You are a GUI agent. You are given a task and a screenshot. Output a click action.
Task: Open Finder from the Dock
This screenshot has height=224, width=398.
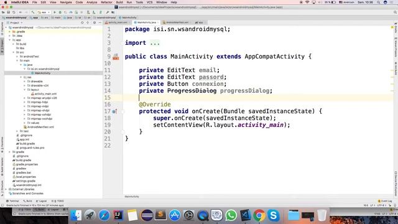[76, 215]
